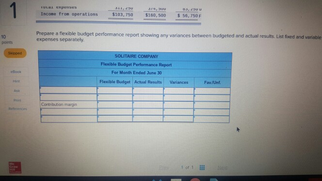This screenshot has height=181, width=322.
Task: Open Fav./Unf. dropdown for Contribution margin
Action: click(x=212, y=105)
